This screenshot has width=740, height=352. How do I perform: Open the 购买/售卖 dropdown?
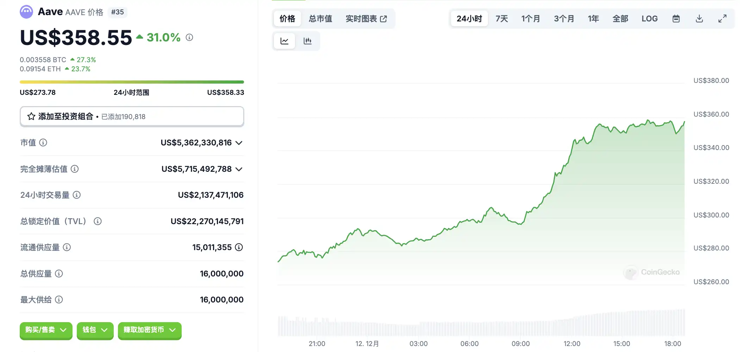click(46, 330)
